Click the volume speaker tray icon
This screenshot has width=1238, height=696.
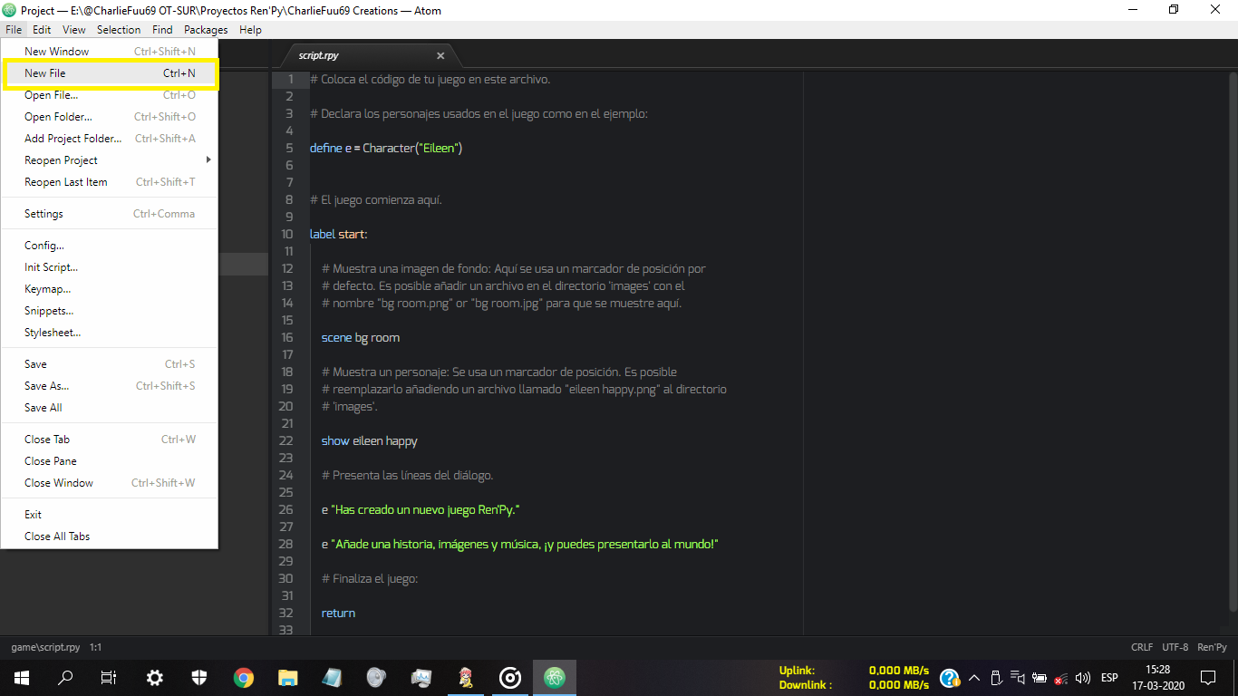click(x=1082, y=678)
